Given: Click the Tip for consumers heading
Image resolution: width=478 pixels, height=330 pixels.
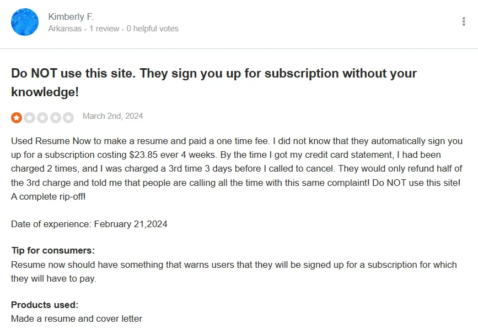Looking at the screenshot, I should pyautogui.click(x=53, y=250).
